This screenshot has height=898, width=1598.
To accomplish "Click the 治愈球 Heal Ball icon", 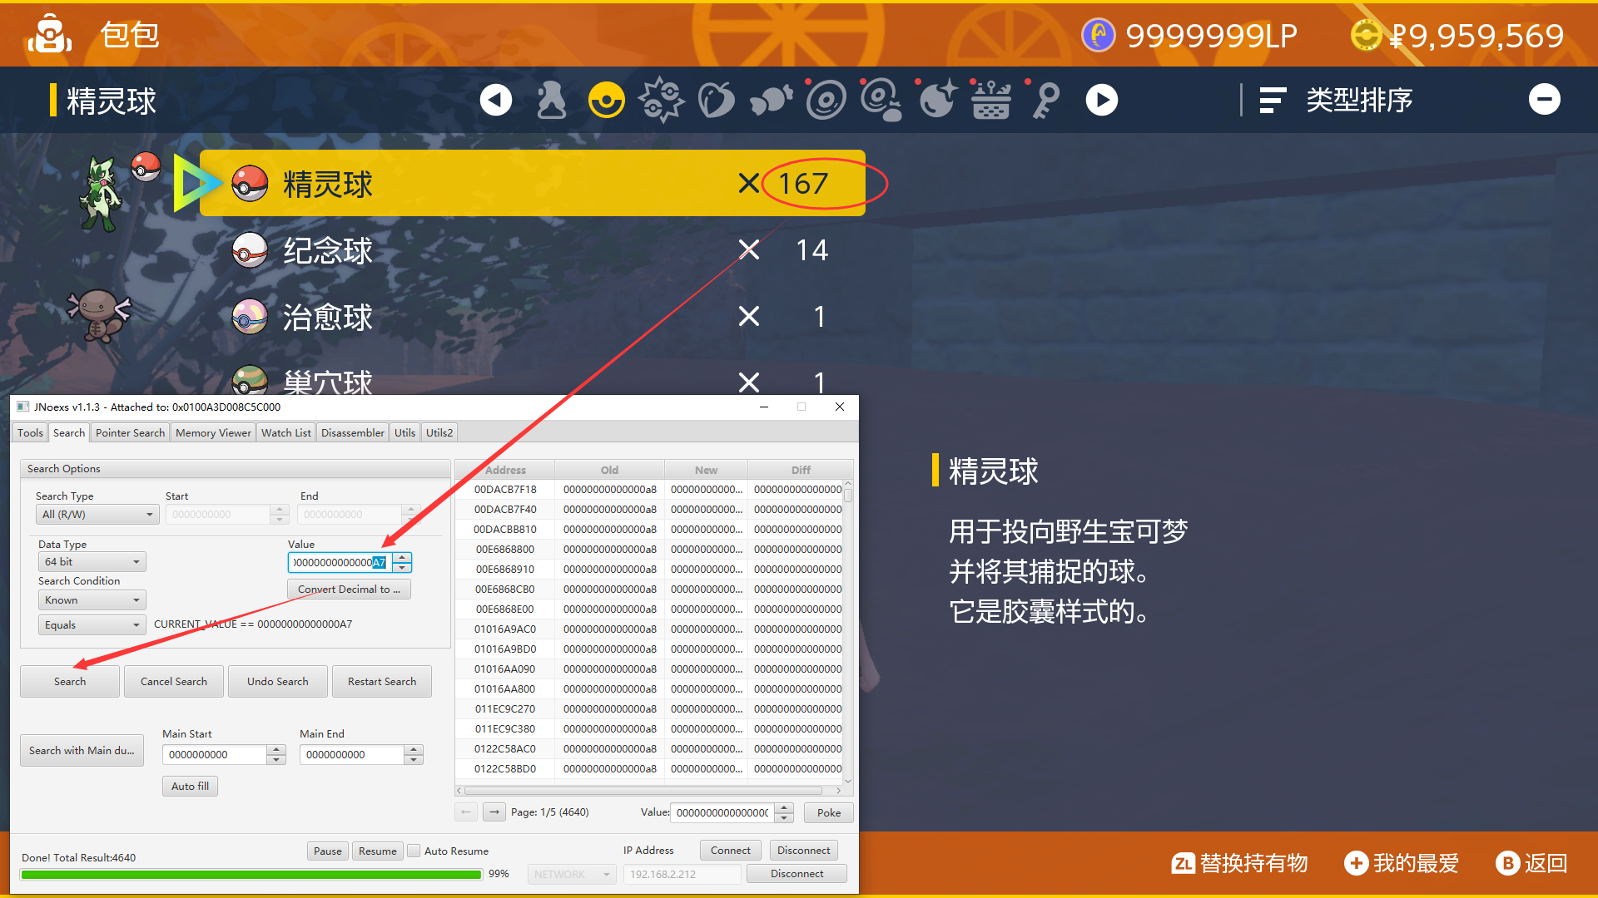I will pos(250,317).
